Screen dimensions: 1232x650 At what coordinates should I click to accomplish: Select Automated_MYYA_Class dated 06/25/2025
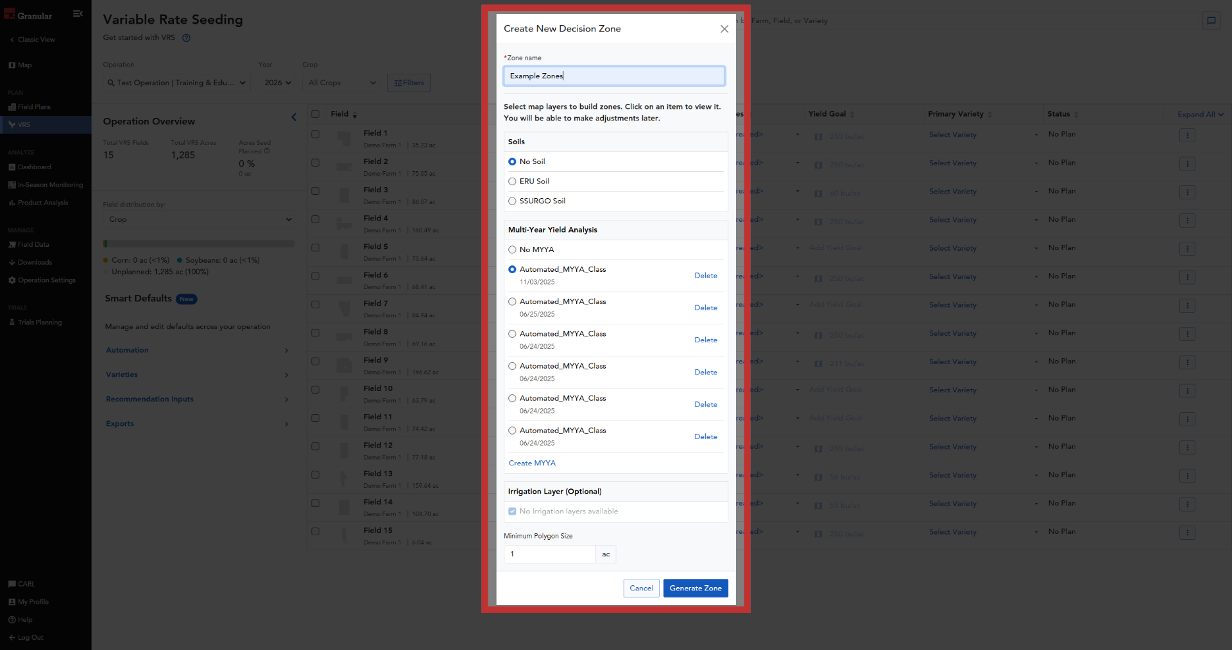[512, 302]
